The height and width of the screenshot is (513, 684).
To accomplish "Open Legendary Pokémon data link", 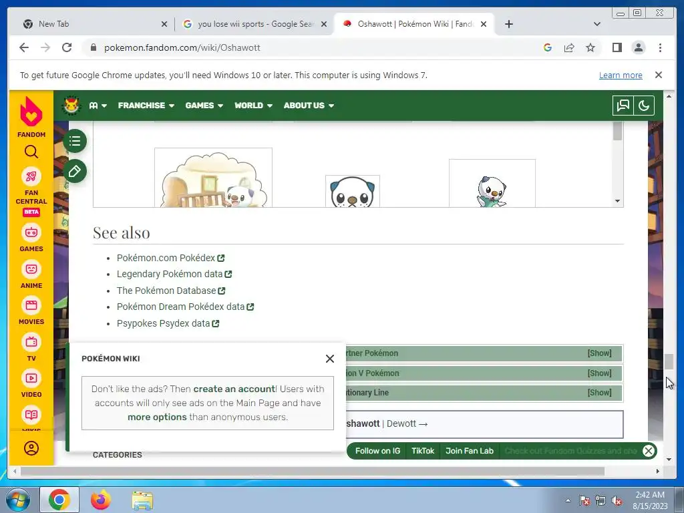I will (x=174, y=274).
